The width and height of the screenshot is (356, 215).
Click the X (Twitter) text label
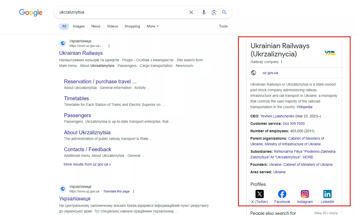tap(260, 202)
